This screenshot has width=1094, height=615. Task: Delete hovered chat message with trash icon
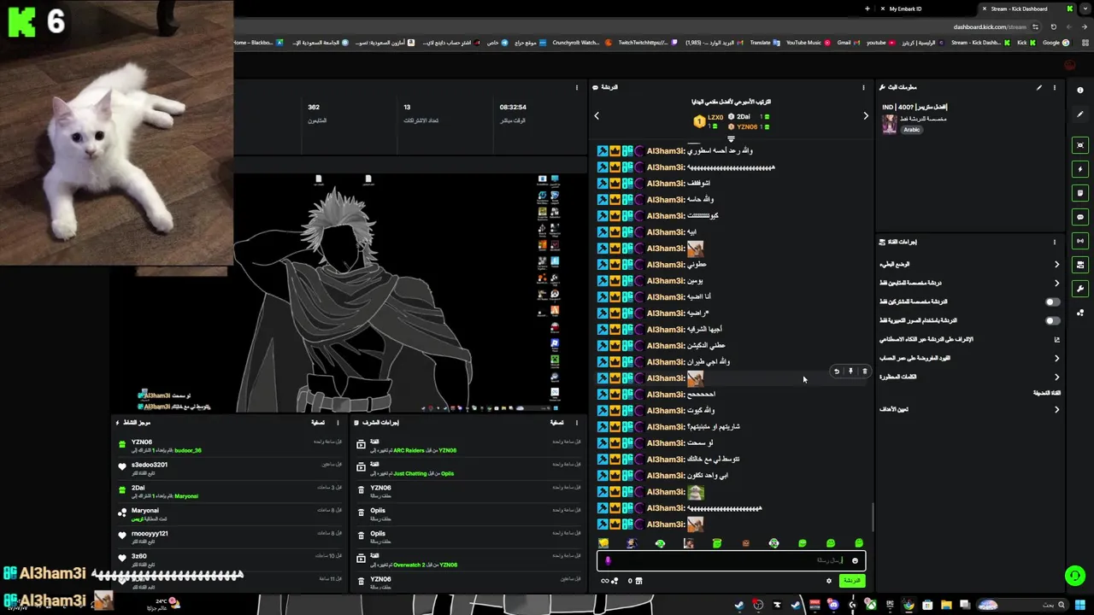click(864, 372)
